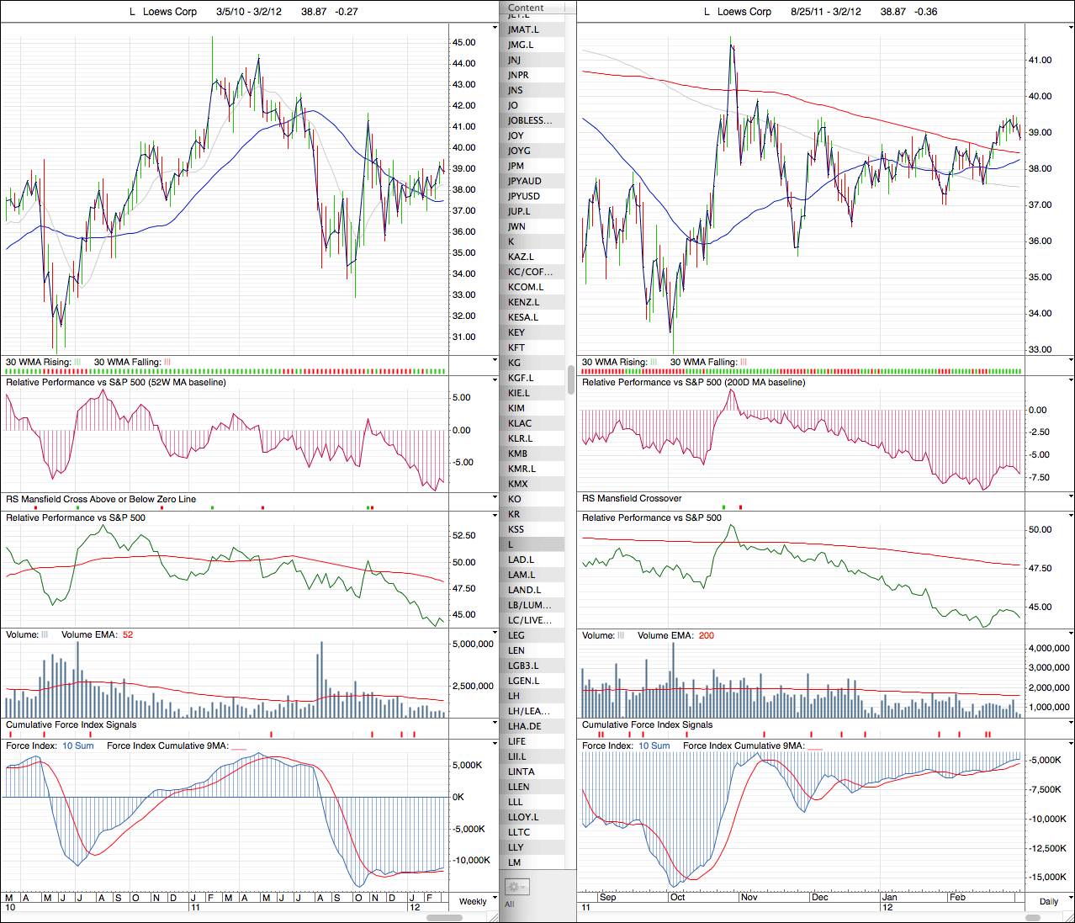Open the Daily timeframe dropdown
The image size is (1075, 923).
(1053, 901)
